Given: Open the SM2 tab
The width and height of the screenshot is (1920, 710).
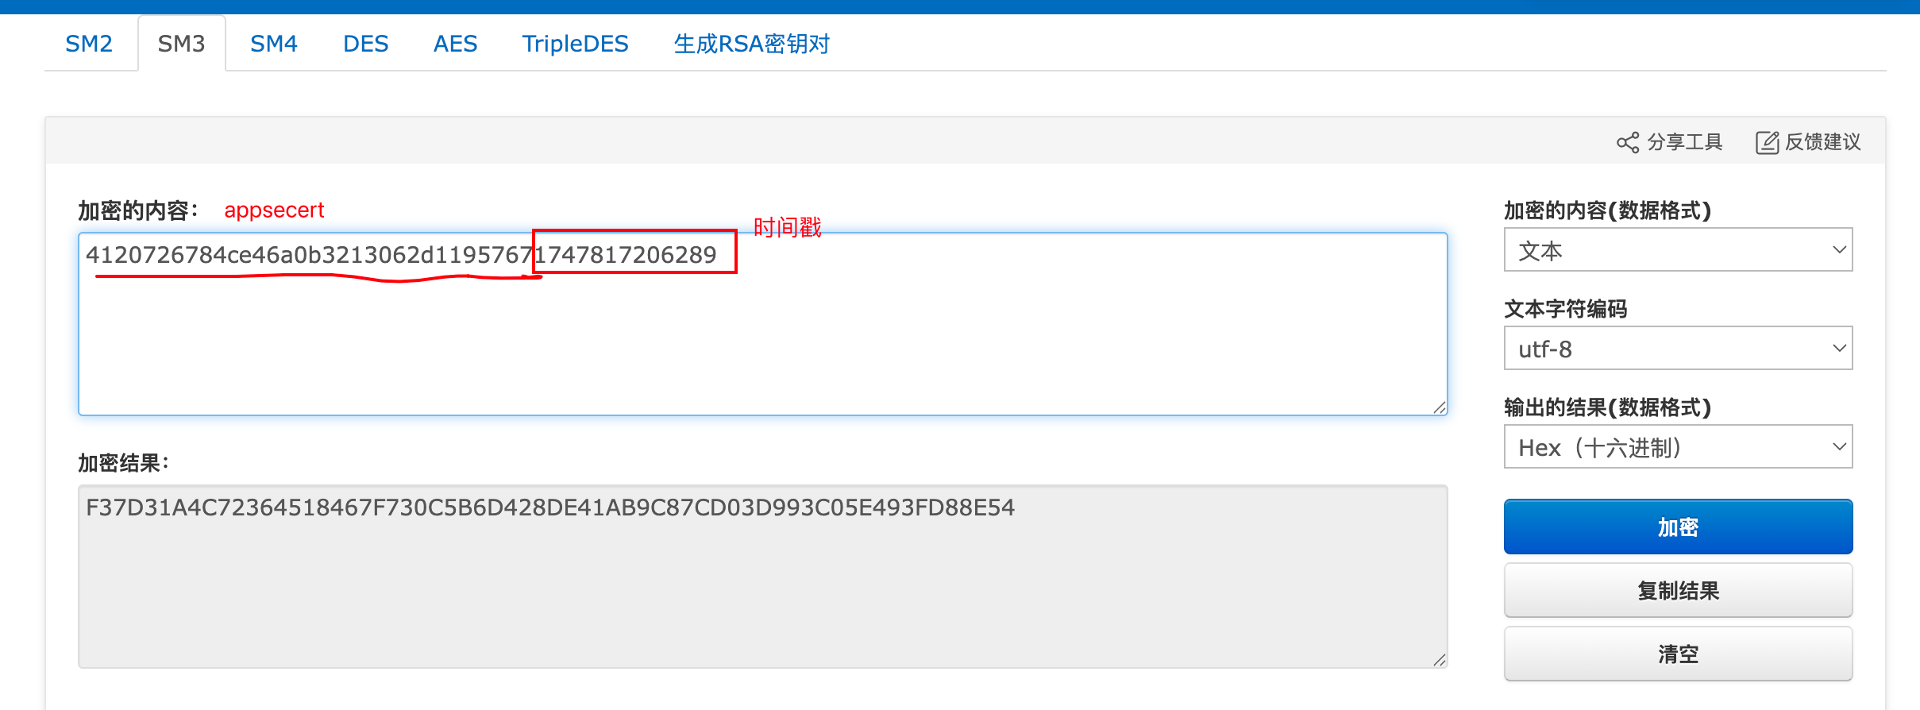Looking at the screenshot, I should point(89,44).
